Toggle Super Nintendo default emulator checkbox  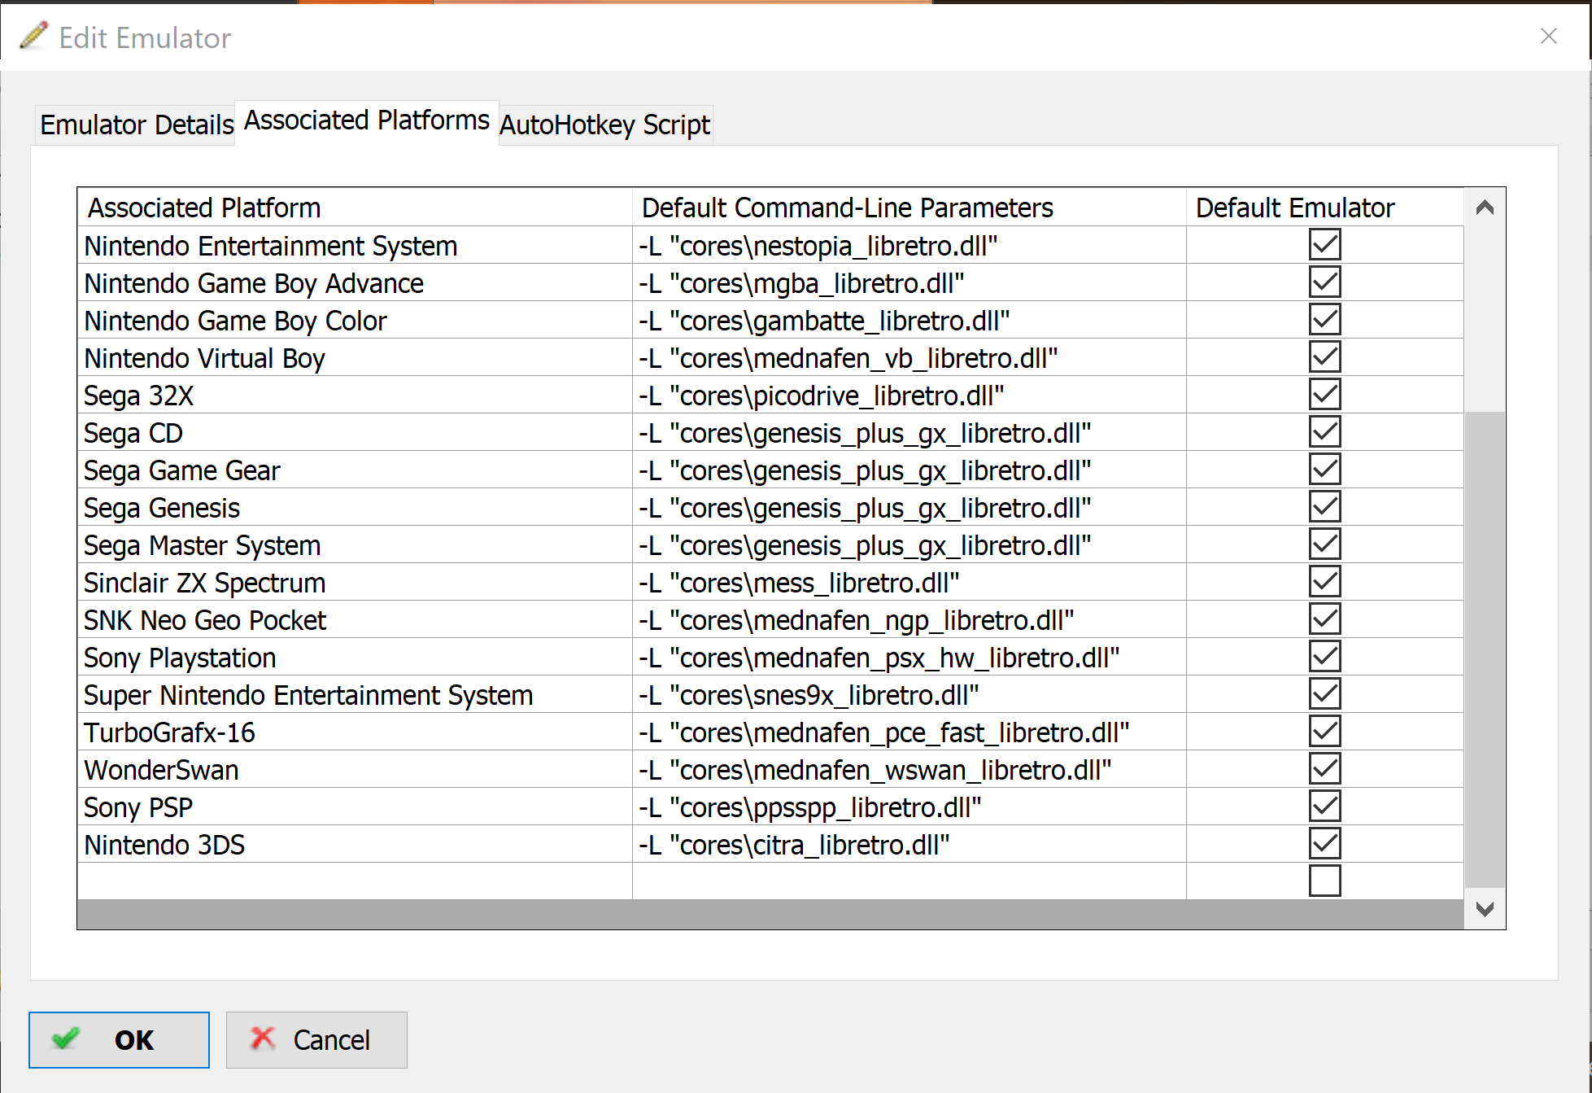pyautogui.click(x=1324, y=693)
